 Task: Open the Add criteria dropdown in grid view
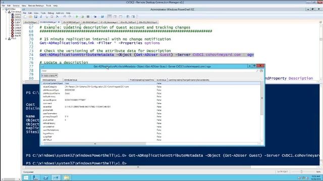pos(49,75)
